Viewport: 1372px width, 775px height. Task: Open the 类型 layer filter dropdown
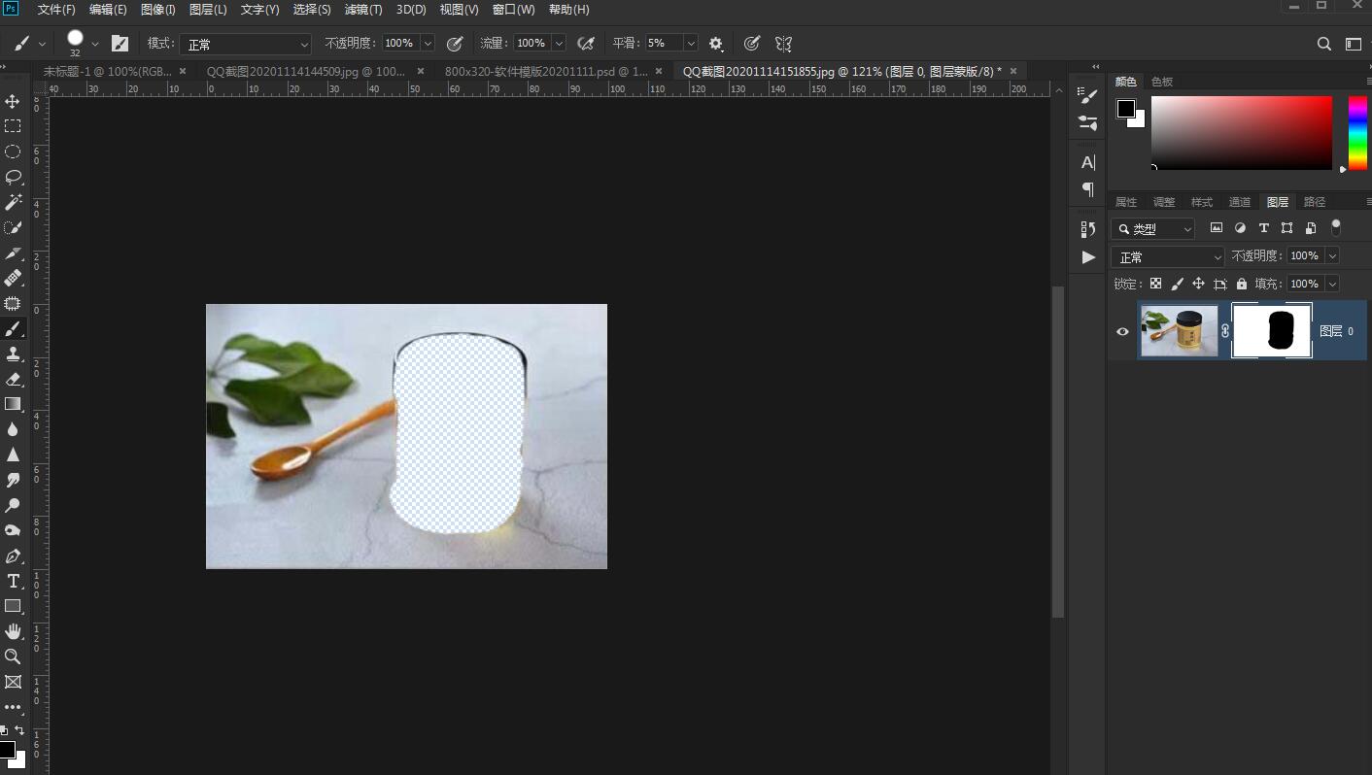click(1153, 228)
